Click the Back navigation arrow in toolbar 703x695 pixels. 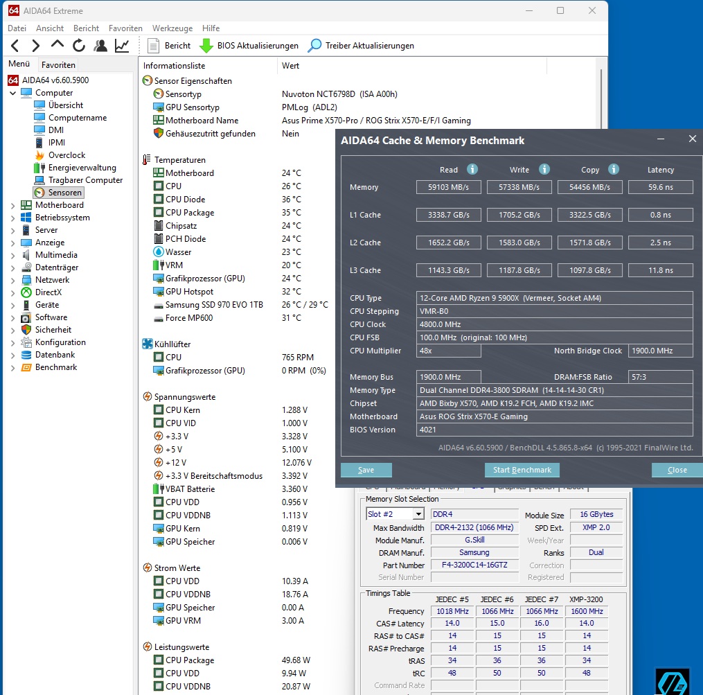(15, 45)
